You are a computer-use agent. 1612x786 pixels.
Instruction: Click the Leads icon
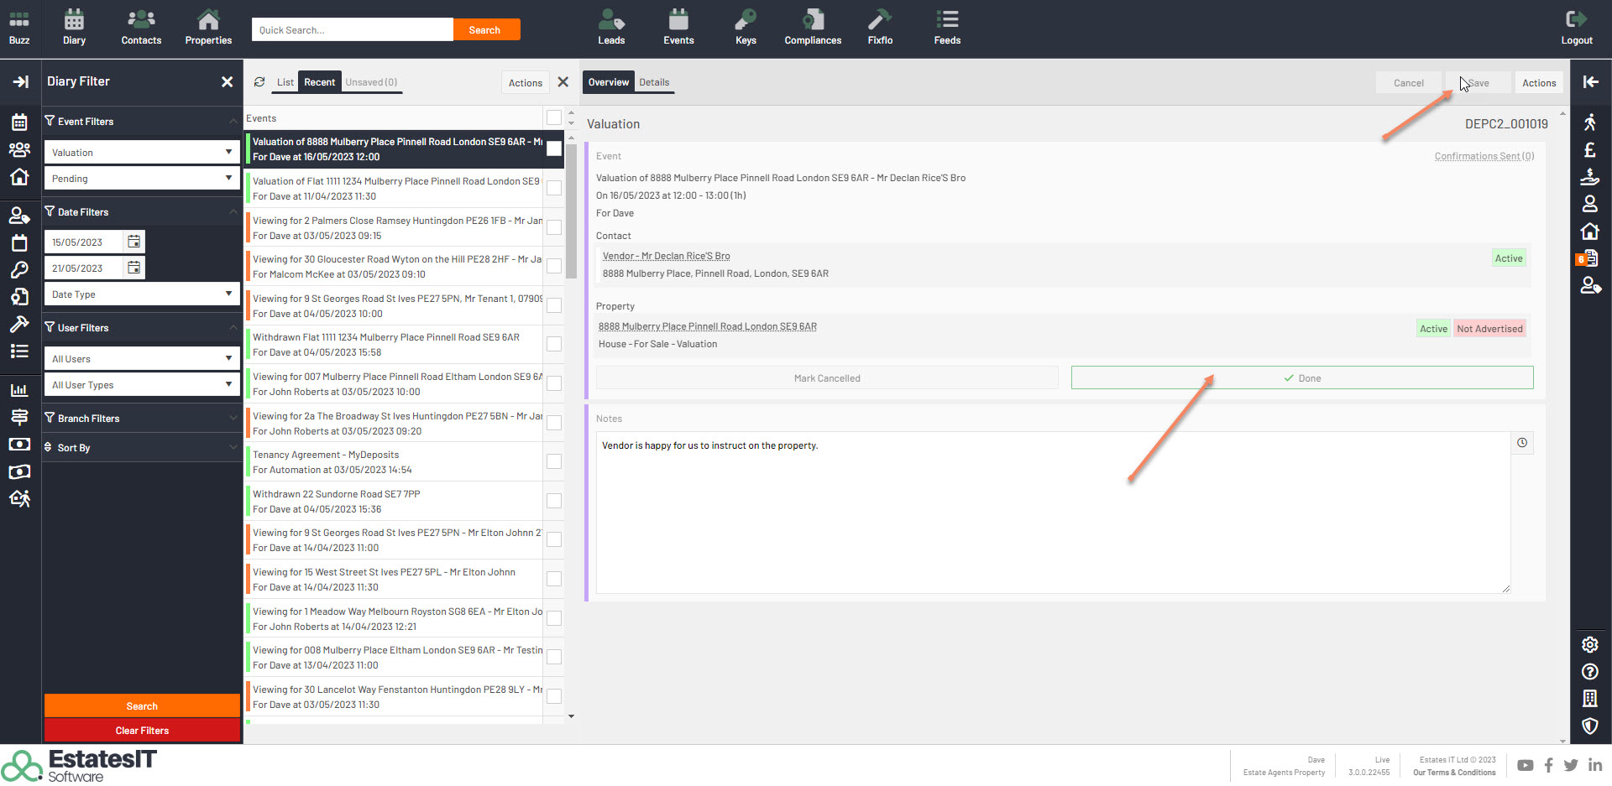(x=611, y=28)
